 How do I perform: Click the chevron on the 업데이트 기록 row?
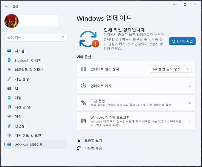(190, 86)
